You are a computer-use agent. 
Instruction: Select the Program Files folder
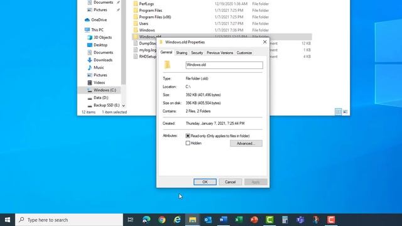[x=151, y=11]
